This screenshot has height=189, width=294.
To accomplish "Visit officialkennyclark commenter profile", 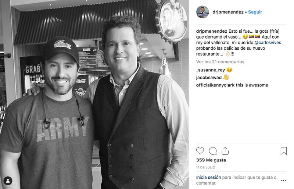I will point(215,85).
